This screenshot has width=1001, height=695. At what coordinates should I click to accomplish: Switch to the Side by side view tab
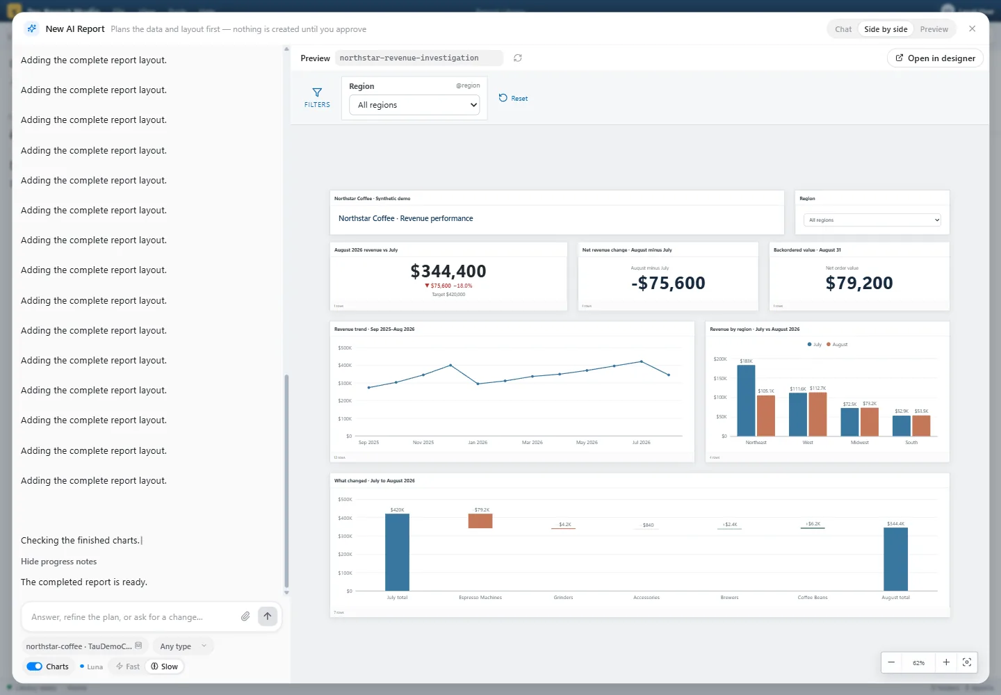[x=886, y=29]
